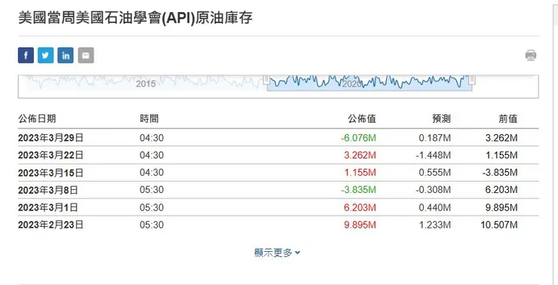Click the 0.187M forecast value
Screen dimensions: 558x285
[434, 138]
